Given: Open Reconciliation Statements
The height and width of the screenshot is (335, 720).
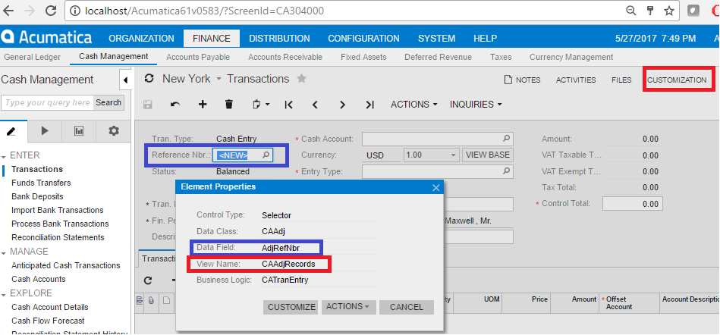Looking at the screenshot, I should 58,237.
